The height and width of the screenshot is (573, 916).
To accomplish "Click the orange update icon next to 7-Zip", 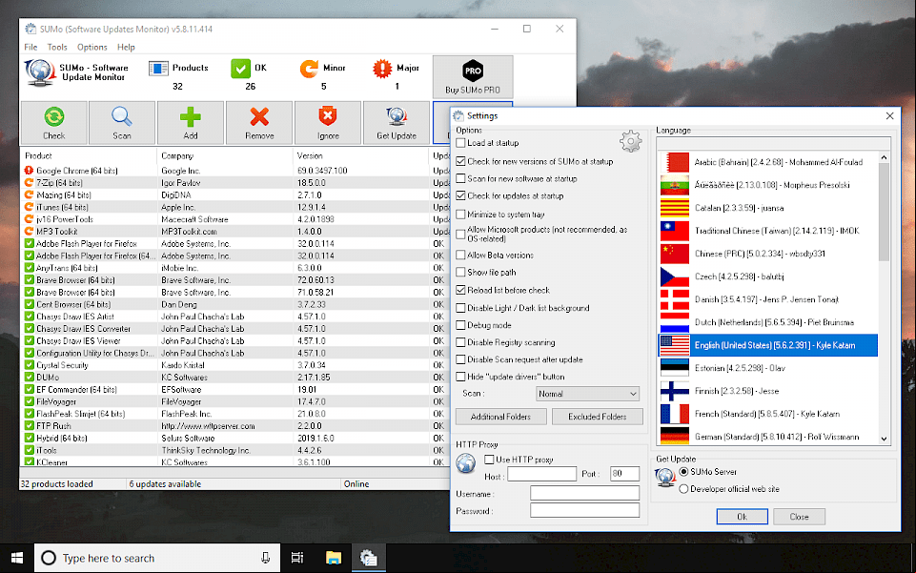I will [29, 183].
